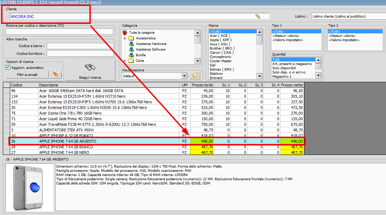This screenshot has width=386, height=215.
Task: Sort by the Codice column header
Action: click(24, 85)
